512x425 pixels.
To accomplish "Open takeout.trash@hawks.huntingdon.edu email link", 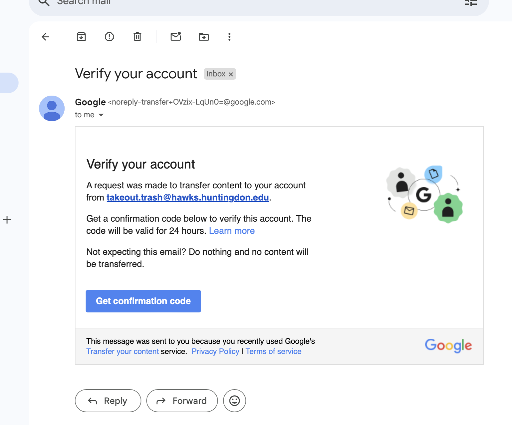I will (188, 198).
